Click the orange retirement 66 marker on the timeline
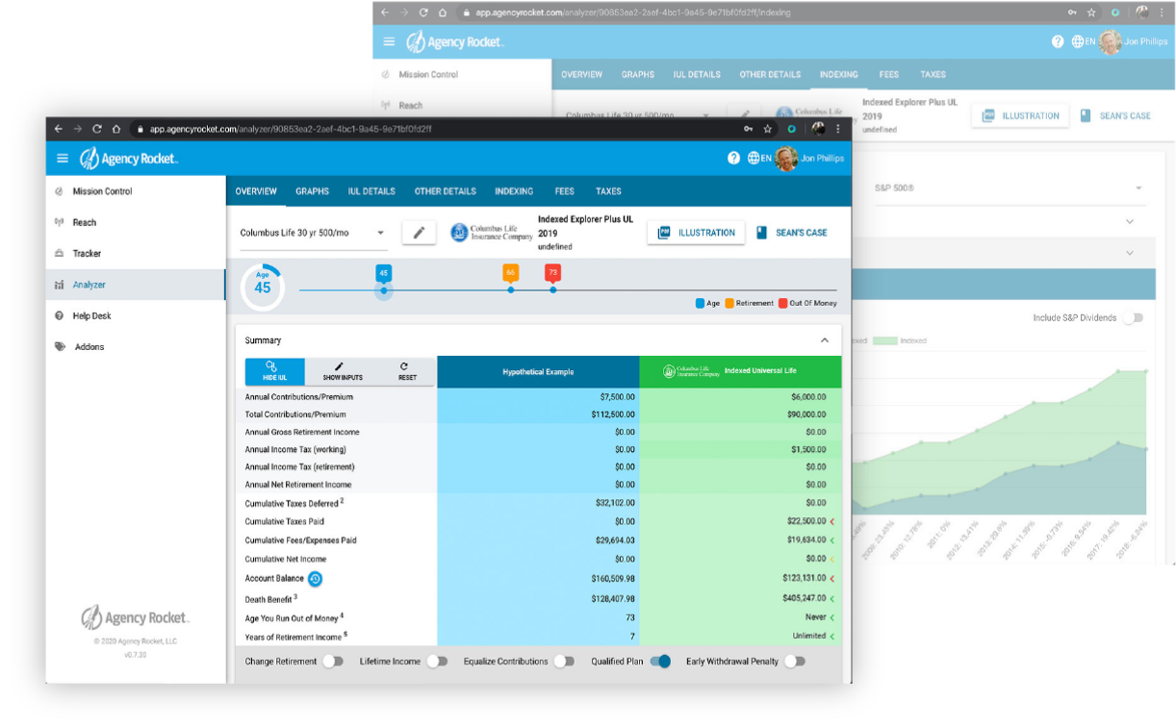Viewport: 1176px width, 727px height. [510, 273]
